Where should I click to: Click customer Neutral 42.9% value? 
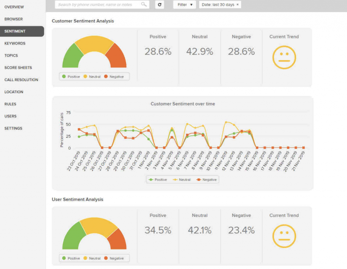pos(200,51)
